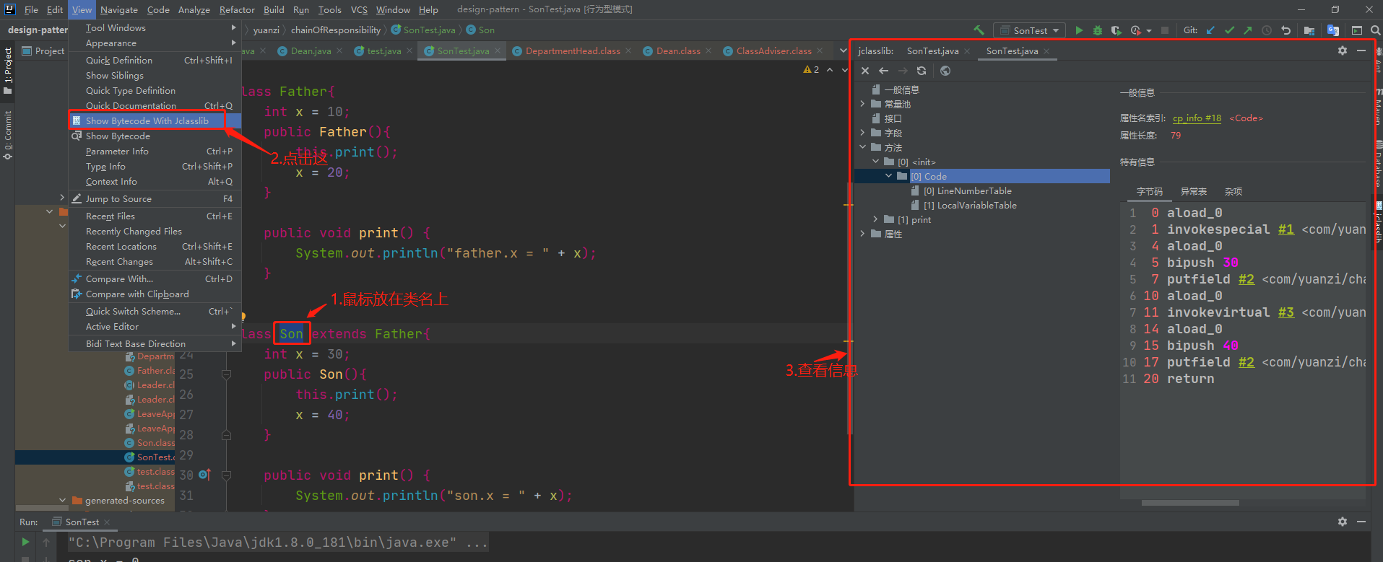This screenshot has height=562, width=1383.
Task: Open Project Structure icon in toolbar
Action: [x=1309, y=30]
